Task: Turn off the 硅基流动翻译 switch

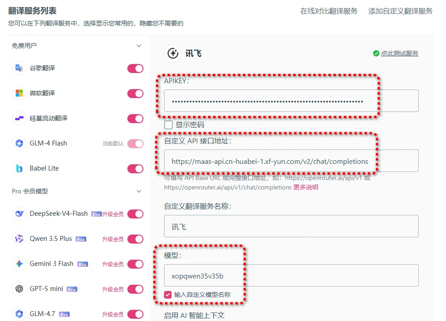Action: point(135,119)
